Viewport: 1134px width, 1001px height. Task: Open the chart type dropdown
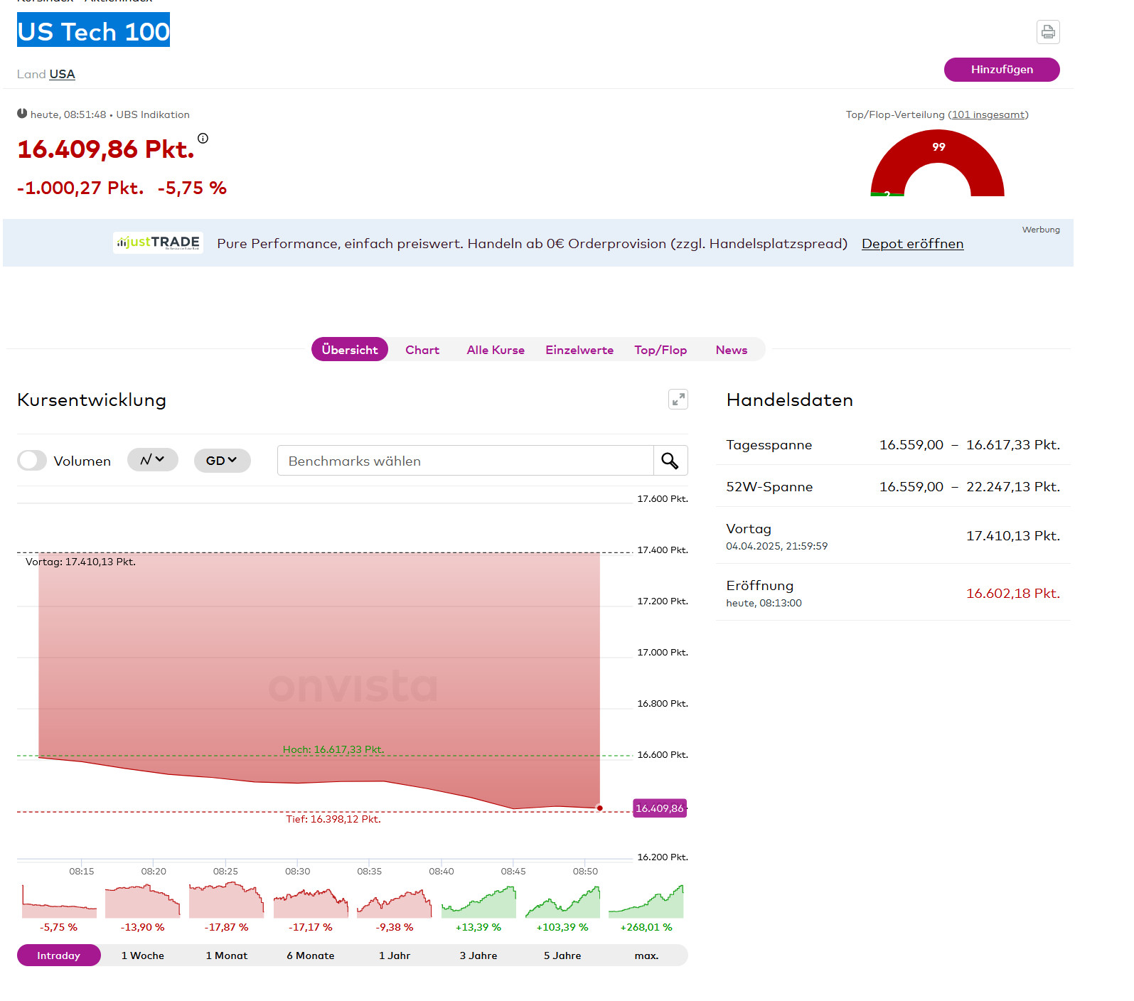coord(152,460)
